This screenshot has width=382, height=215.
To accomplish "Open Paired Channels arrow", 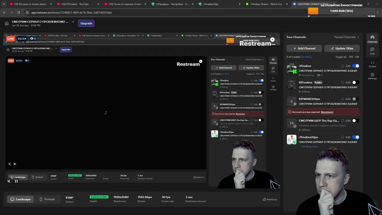I will click(x=358, y=37).
